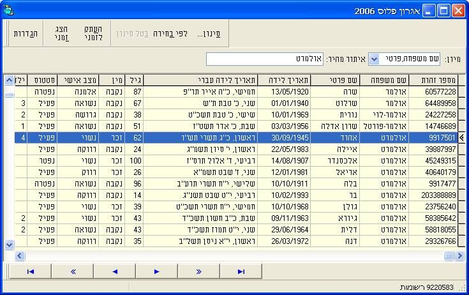Viewport: 469px width, 295px height.
Task: Go to the first record
Action: click(31, 271)
